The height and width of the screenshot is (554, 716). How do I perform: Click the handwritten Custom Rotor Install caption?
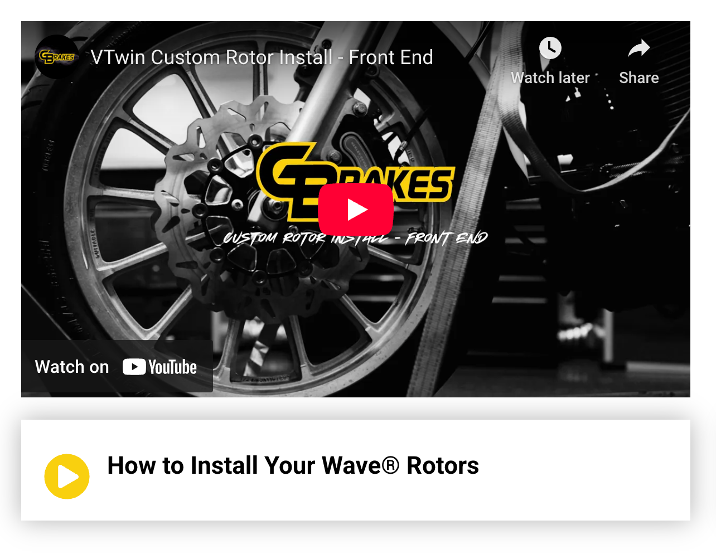pos(355,239)
